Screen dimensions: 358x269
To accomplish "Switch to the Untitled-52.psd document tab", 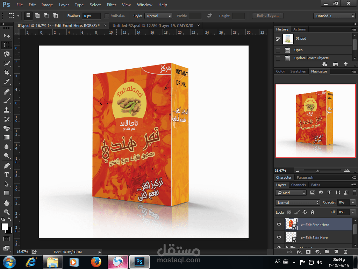I will (154, 25).
